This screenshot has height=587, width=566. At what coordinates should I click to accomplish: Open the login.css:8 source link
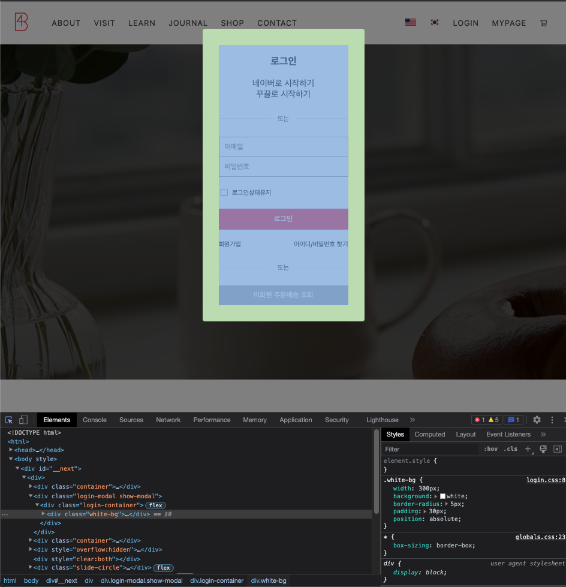546,480
